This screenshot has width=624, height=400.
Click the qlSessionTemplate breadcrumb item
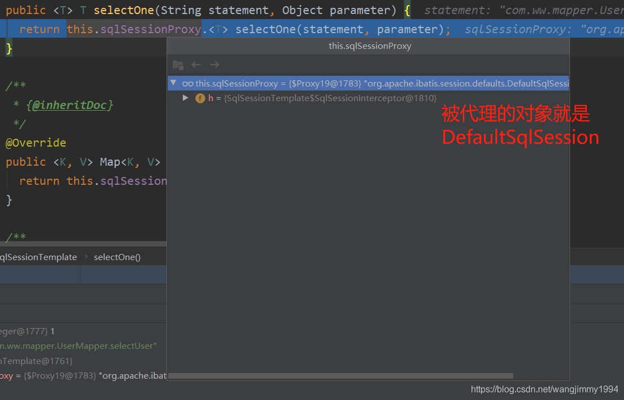(x=38, y=257)
